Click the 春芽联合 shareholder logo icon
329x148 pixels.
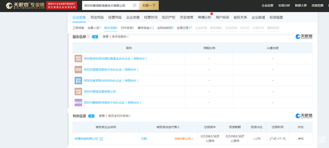[78, 81]
